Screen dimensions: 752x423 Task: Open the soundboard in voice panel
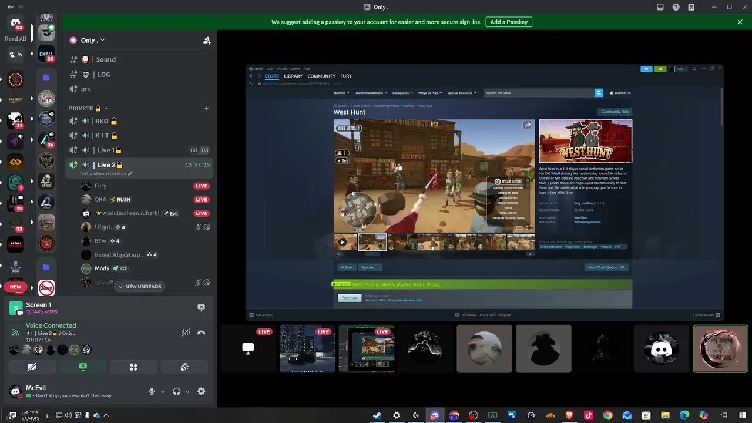184,367
